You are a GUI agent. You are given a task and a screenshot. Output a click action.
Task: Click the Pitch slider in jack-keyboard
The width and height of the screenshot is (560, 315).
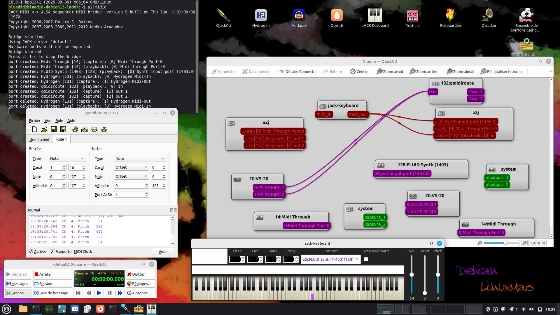[x=438, y=274]
